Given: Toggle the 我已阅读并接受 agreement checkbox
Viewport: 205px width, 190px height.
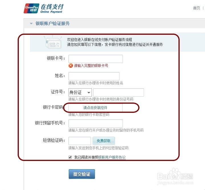Looking at the screenshot, I should coord(70,157).
